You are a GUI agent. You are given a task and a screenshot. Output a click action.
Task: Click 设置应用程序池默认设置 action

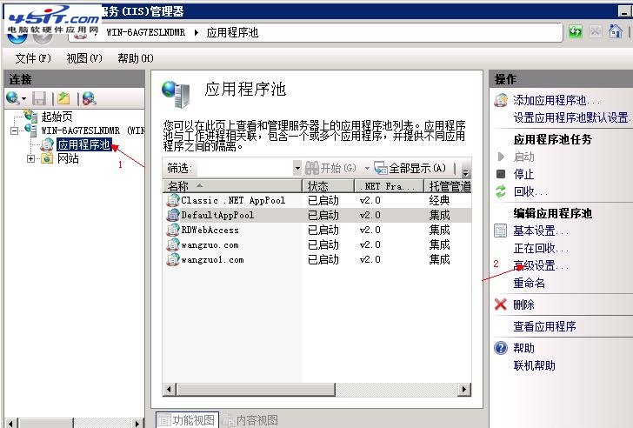[x=570, y=117]
